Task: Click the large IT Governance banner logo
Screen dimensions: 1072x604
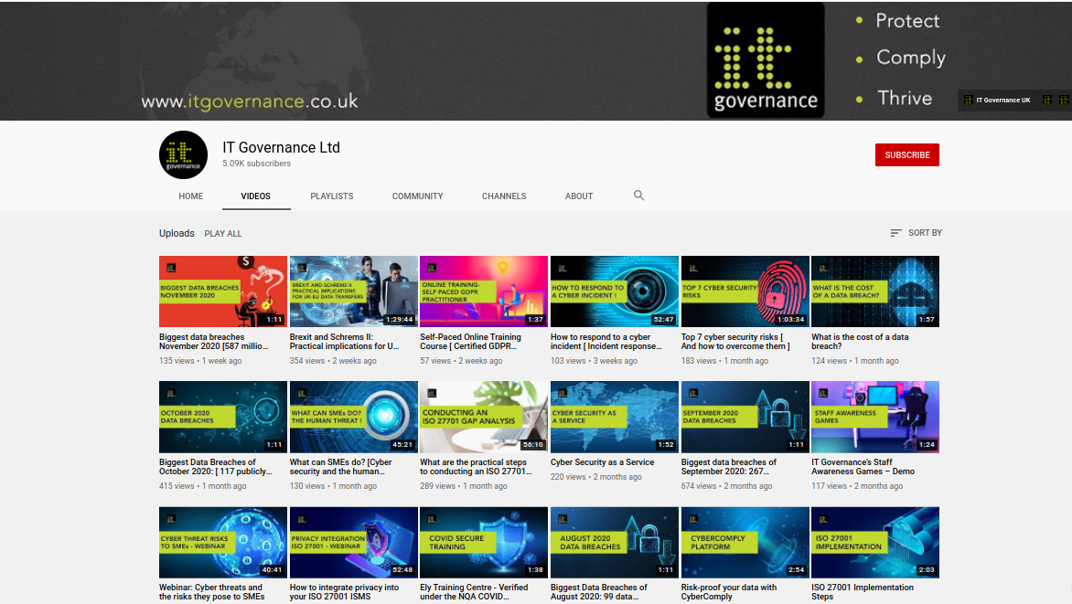Action: coord(765,60)
